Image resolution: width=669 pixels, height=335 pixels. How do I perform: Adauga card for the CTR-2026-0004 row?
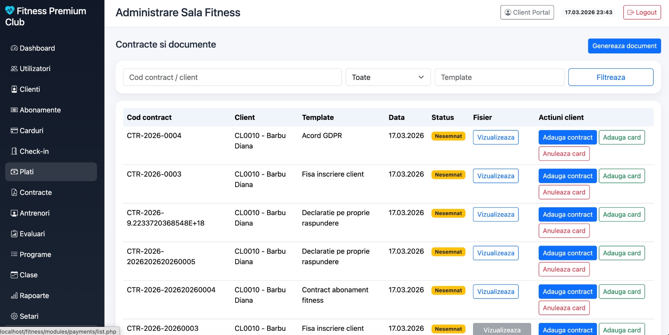[x=622, y=137]
